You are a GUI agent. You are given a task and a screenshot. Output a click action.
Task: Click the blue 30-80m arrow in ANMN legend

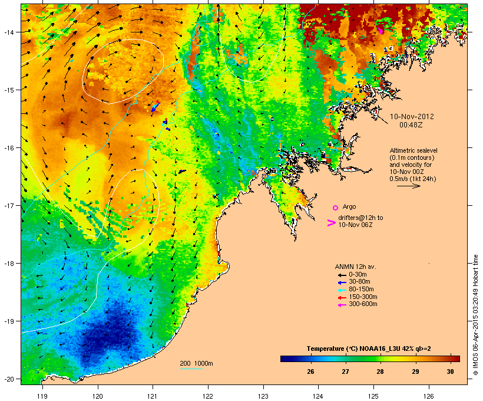pyautogui.click(x=342, y=282)
